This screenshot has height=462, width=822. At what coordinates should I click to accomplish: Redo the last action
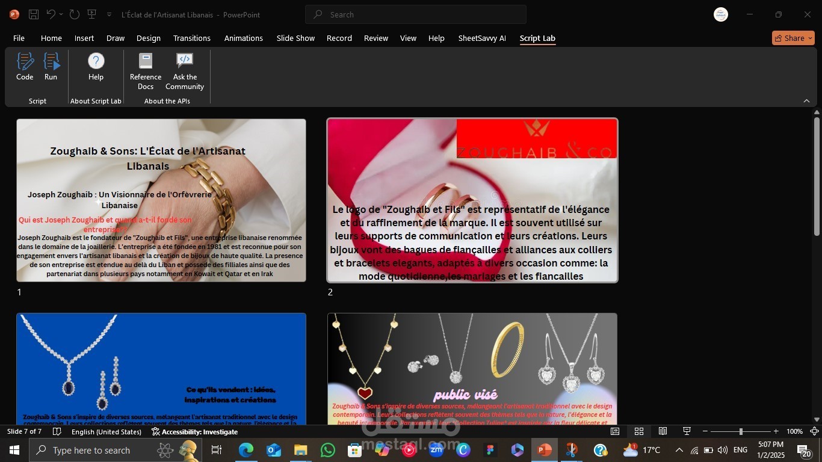coord(74,14)
